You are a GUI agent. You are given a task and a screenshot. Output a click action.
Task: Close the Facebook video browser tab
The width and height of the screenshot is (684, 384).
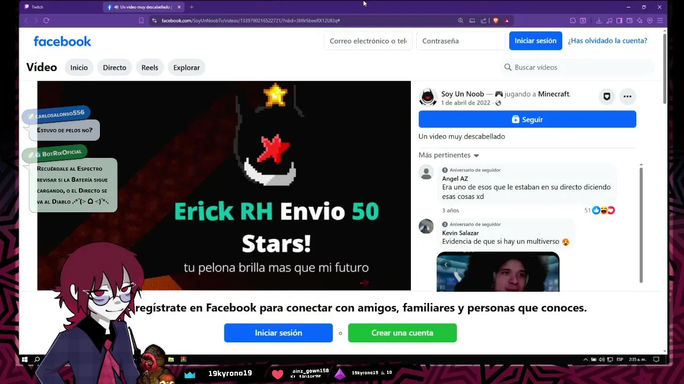pyautogui.click(x=179, y=7)
